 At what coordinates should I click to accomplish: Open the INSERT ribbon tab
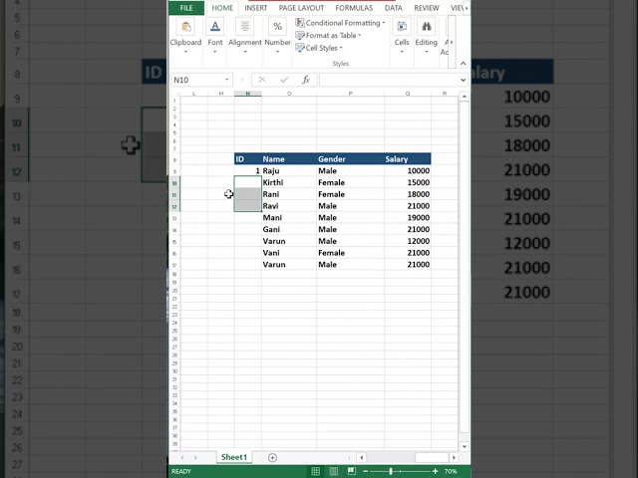256,8
